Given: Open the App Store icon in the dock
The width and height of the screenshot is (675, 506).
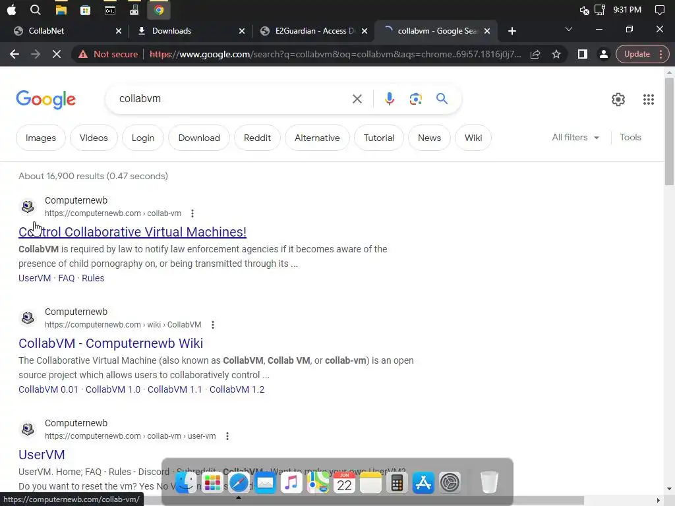Looking at the screenshot, I should (x=423, y=483).
